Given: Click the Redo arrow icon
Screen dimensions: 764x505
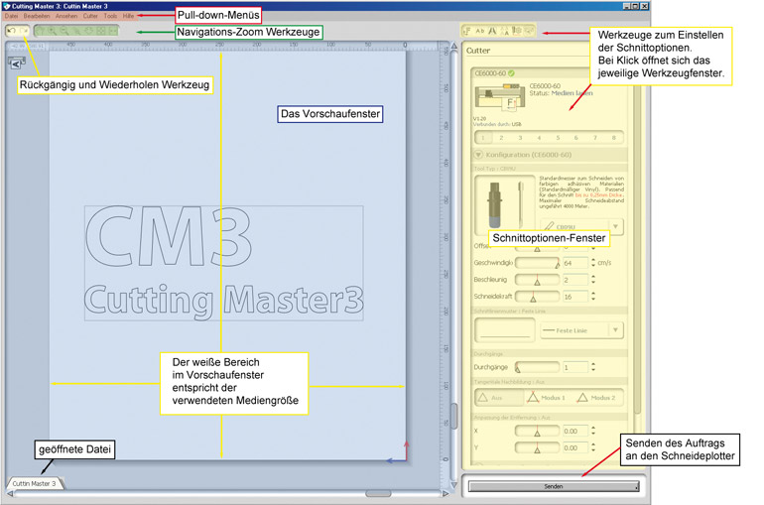Looking at the screenshot, I should 24,31.
